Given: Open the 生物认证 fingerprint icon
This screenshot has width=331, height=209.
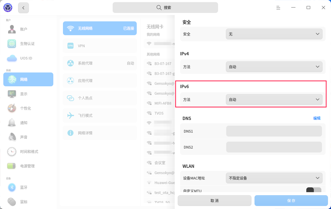Looking at the screenshot, I should (x=12, y=44).
